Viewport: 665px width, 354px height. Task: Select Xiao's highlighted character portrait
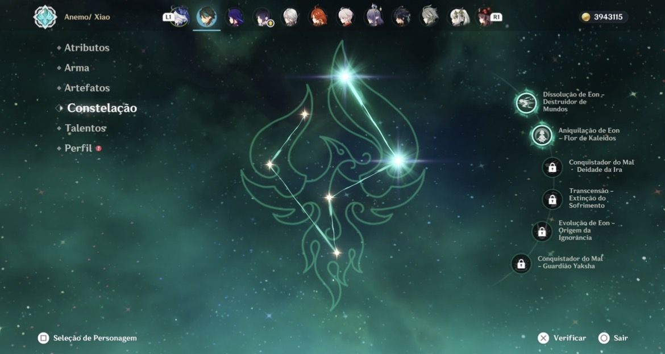pos(206,17)
